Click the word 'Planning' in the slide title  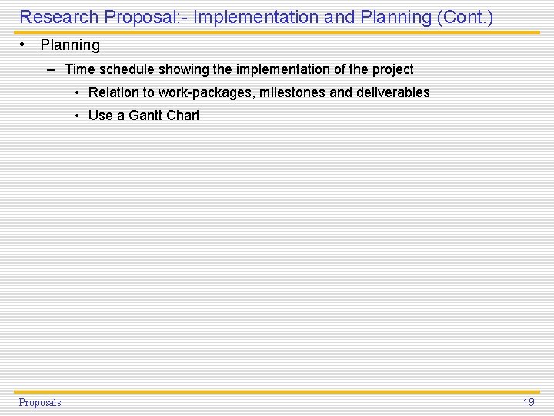point(392,16)
